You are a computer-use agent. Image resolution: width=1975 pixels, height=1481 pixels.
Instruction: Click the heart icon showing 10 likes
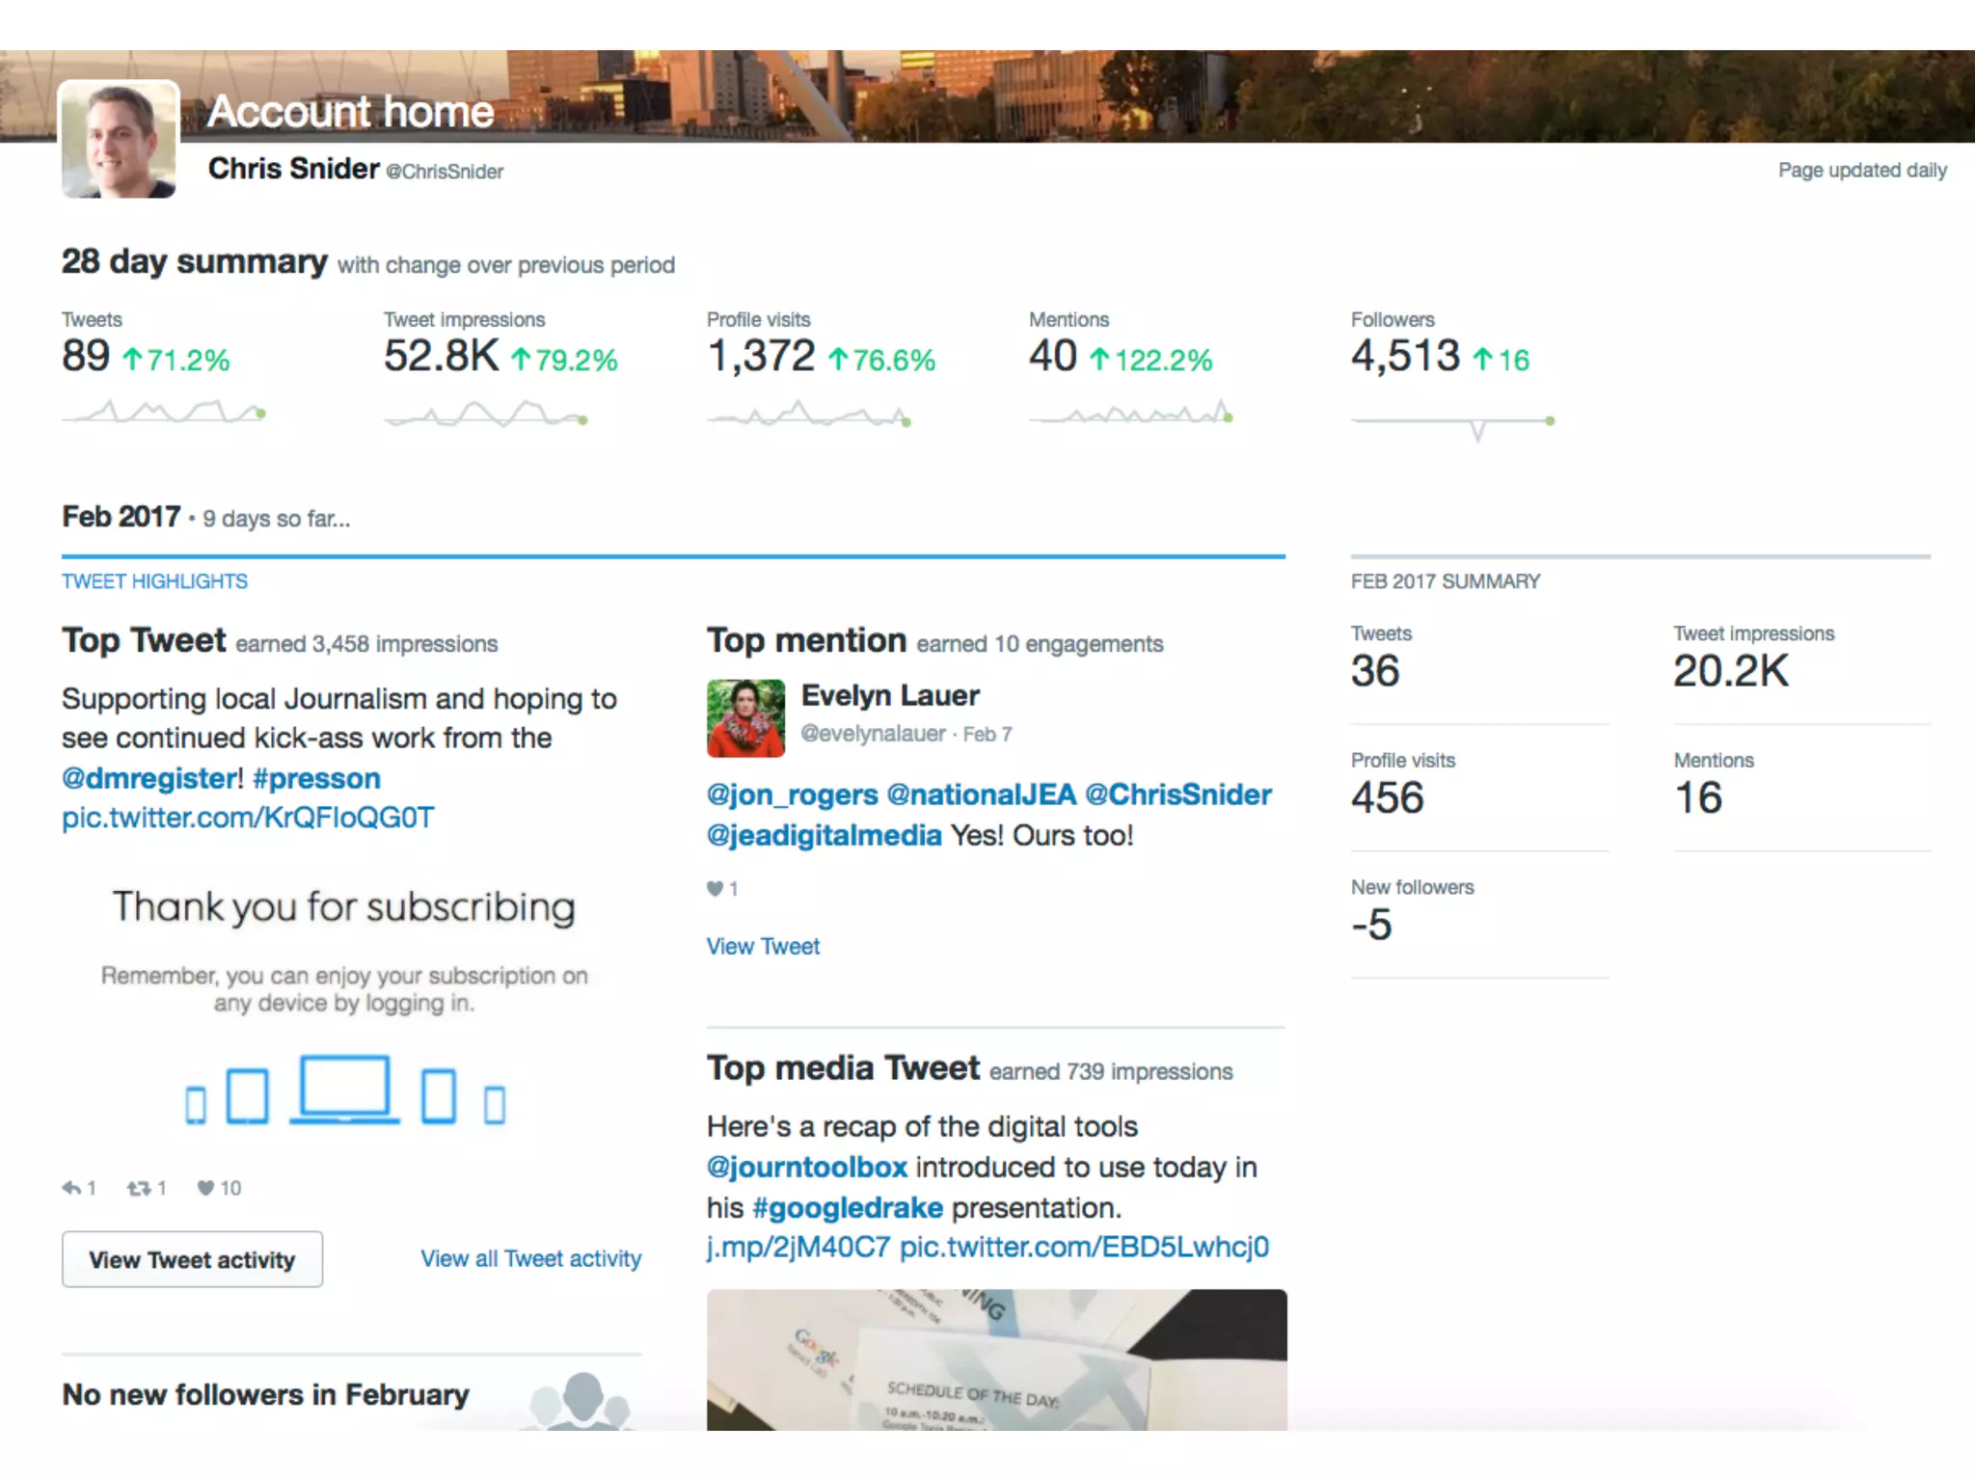tap(205, 1188)
